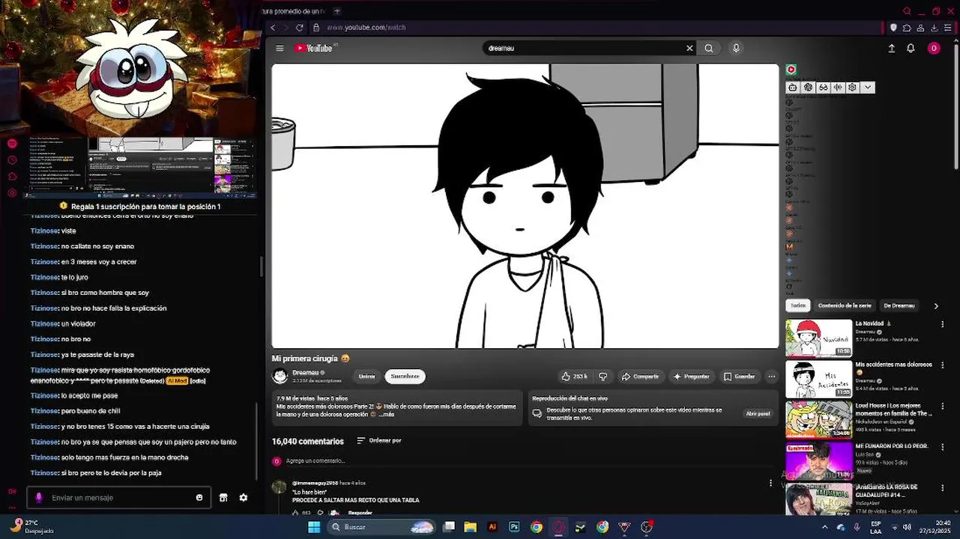Expand the description with '...más'
960x539 pixels.
click(x=386, y=415)
